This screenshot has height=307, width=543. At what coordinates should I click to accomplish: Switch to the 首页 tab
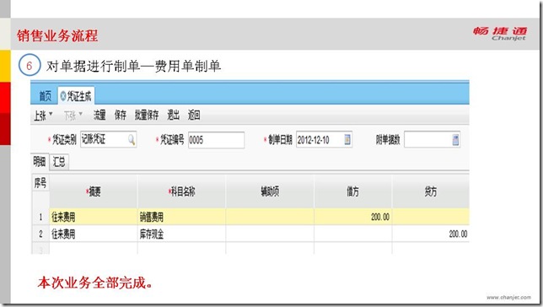click(45, 96)
